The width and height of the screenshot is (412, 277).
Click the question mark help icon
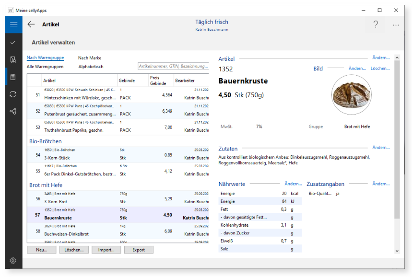point(376,24)
